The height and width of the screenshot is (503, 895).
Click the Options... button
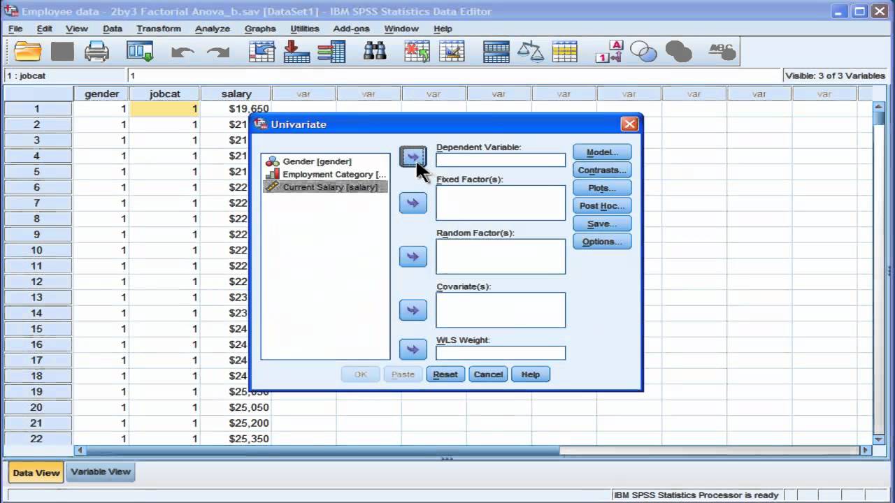coord(602,242)
